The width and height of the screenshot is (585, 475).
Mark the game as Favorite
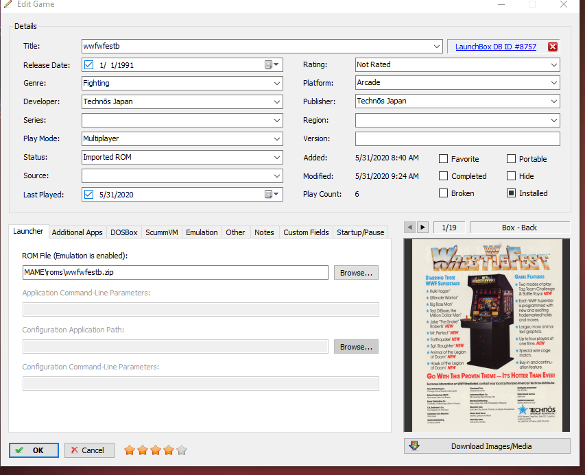coord(443,159)
